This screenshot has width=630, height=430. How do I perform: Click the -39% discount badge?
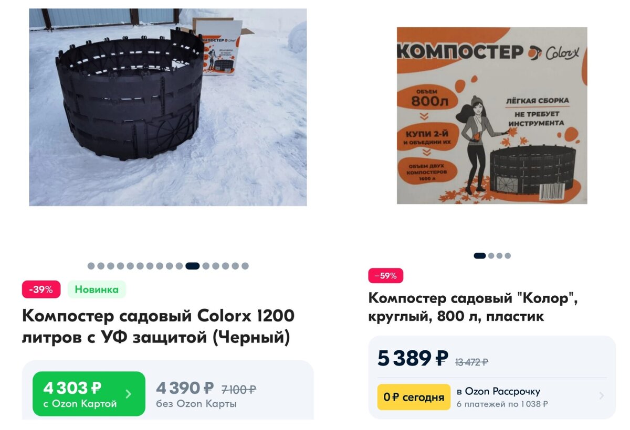coord(41,289)
